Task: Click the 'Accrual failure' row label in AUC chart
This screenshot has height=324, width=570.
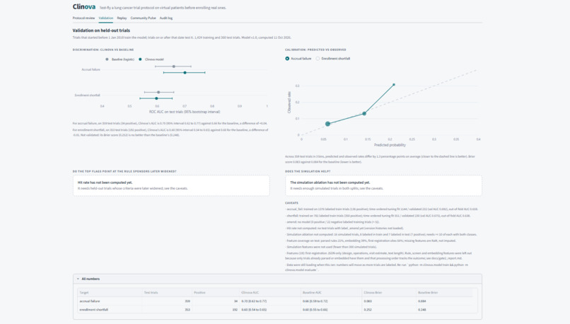Action: click(91, 69)
